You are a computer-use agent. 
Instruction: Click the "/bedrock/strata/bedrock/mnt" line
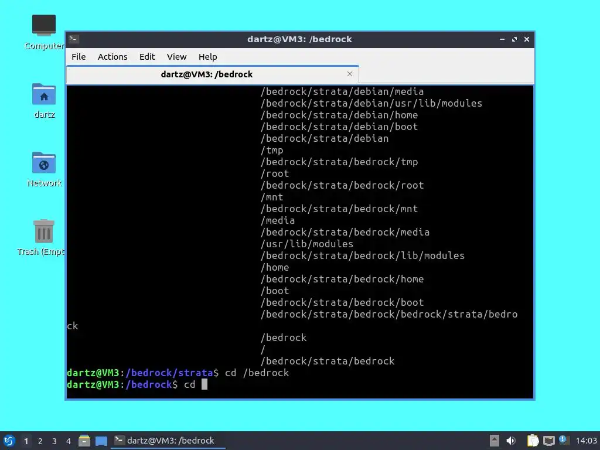[x=339, y=209]
